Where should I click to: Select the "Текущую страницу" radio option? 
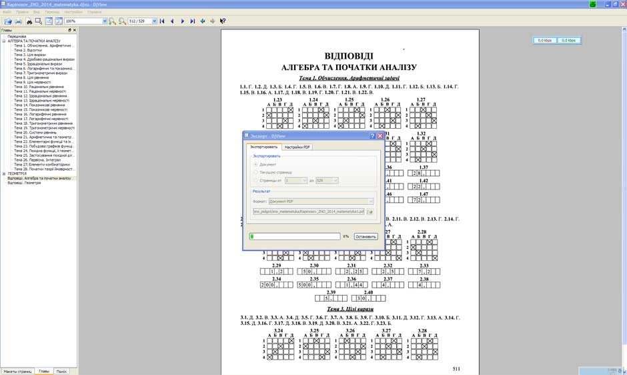point(255,172)
